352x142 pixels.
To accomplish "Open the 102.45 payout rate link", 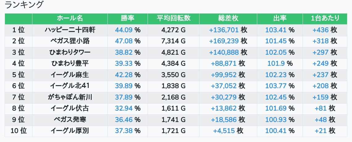I will pyautogui.click(x=276, y=97).
